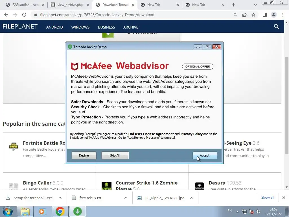Open Fortnite Battle Royale listing
This screenshot has height=217, width=289.
point(44,143)
